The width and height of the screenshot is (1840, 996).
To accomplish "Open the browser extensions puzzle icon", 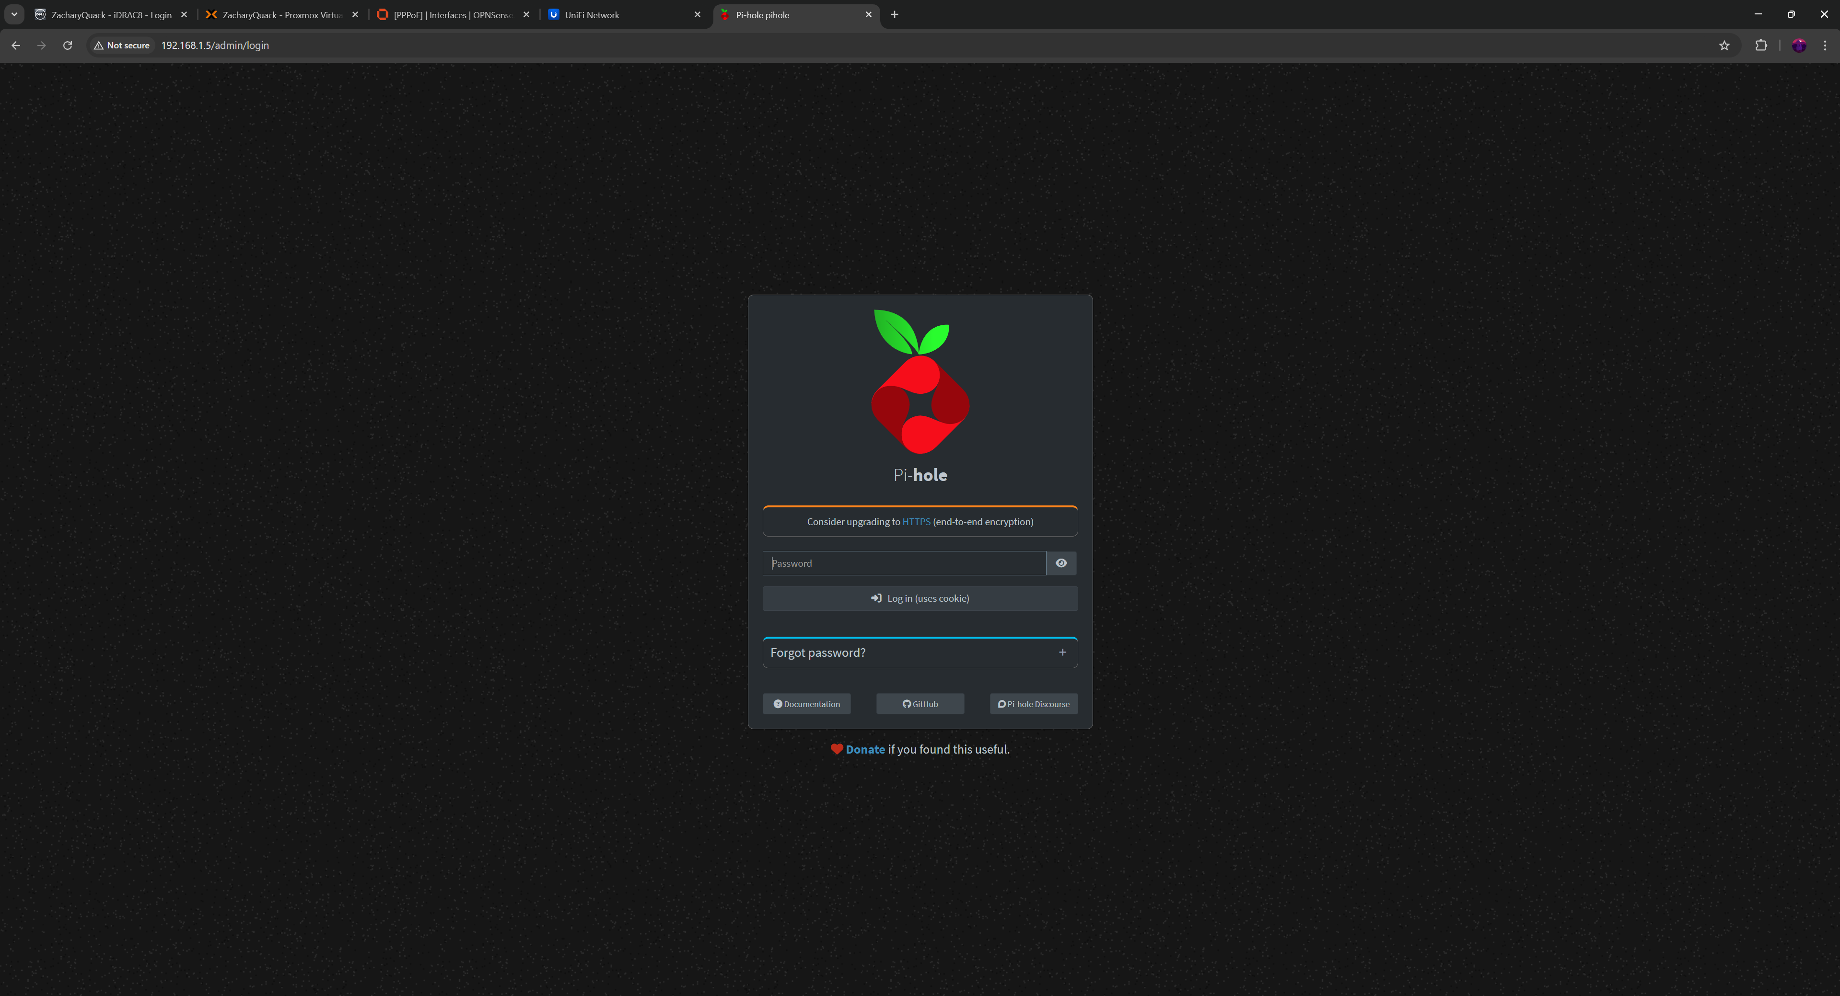I will click(1761, 46).
